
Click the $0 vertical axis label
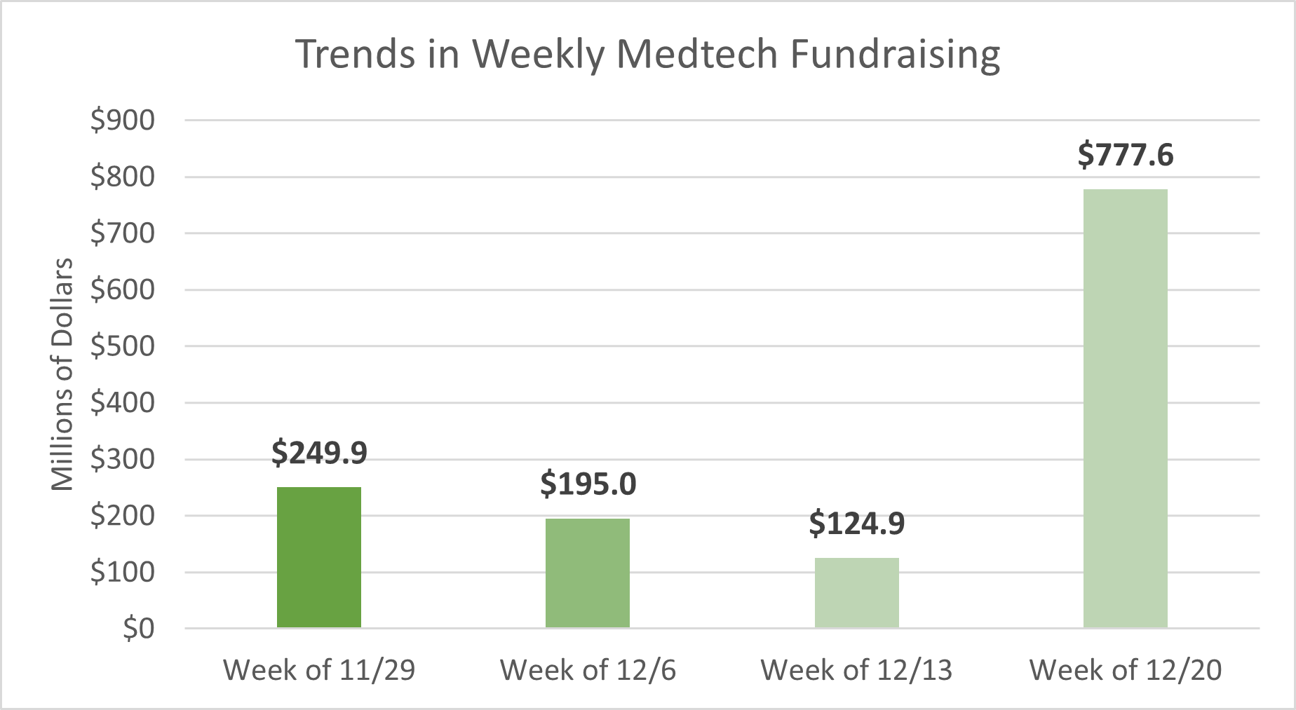[138, 629]
